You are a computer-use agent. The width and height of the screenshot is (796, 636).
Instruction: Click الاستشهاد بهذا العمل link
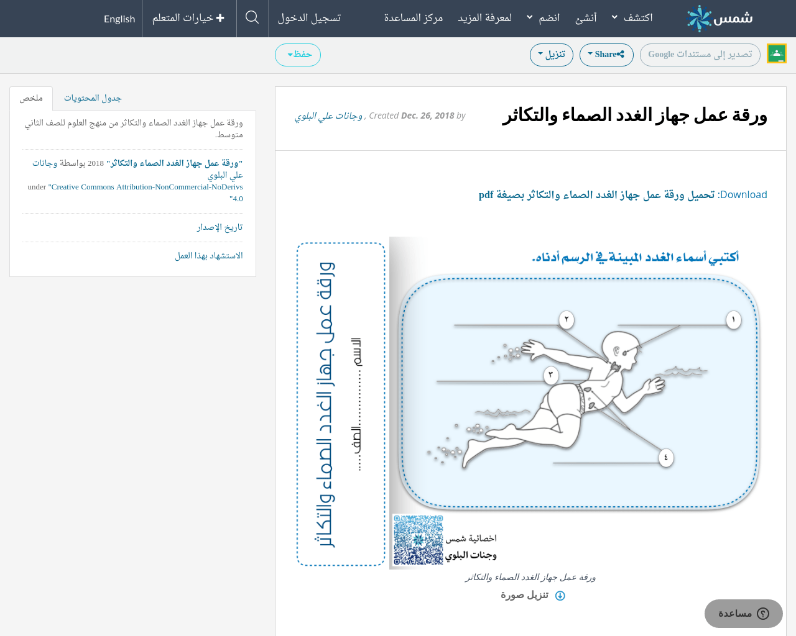[x=209, y=256]
